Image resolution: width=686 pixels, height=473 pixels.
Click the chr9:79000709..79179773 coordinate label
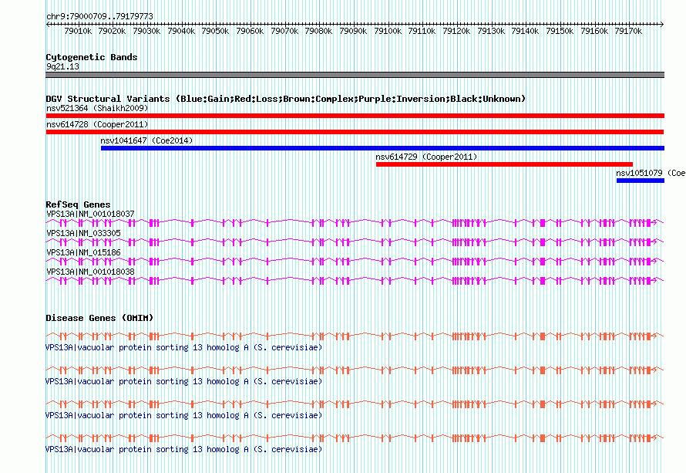coord(99,17)
